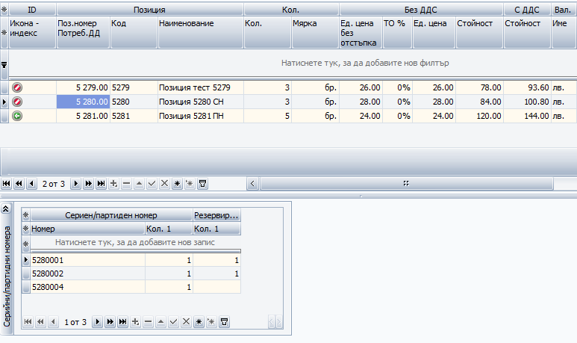Select highlighted cell '5 280.00'

83,102
